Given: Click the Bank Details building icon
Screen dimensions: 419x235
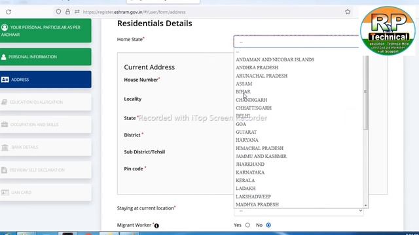Looking at the screenshot, I should pos(5,148).
